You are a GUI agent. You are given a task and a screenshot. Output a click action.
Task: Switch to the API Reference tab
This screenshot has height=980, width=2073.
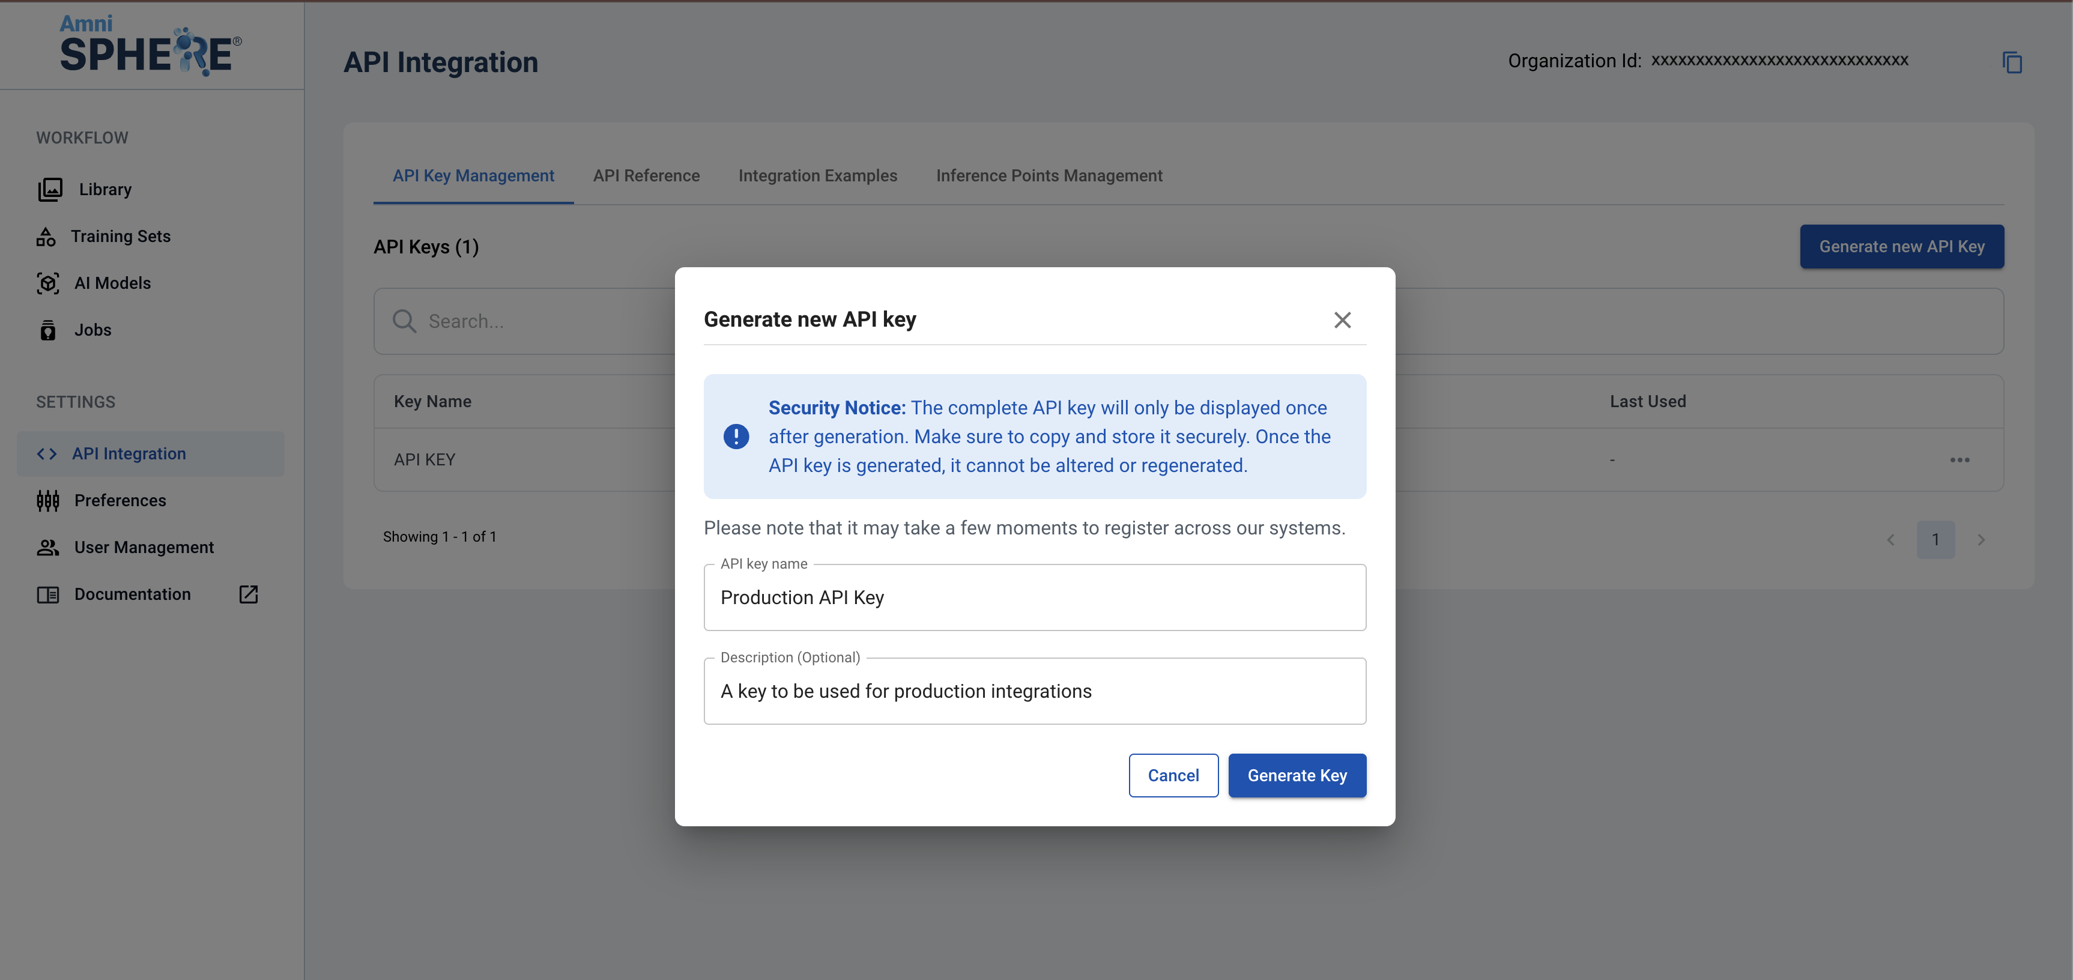(646, 175)
